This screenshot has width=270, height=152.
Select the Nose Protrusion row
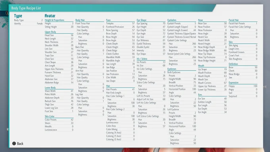click(212, 30)
